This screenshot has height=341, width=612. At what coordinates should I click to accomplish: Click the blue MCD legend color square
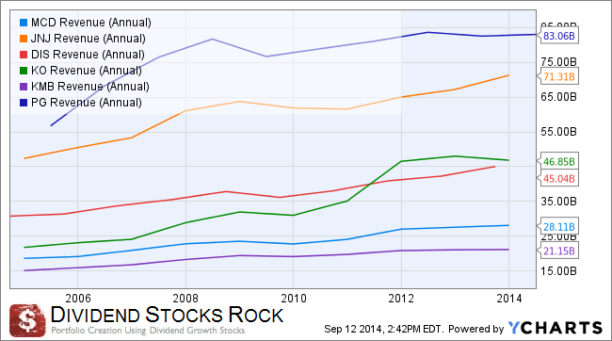point(24,23)
